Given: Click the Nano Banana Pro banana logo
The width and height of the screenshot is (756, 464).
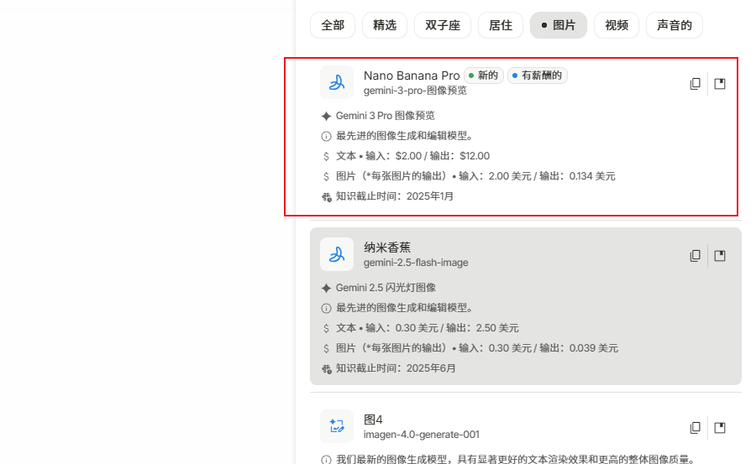Looking at the screenshot, I should click(x=337, y=82).
